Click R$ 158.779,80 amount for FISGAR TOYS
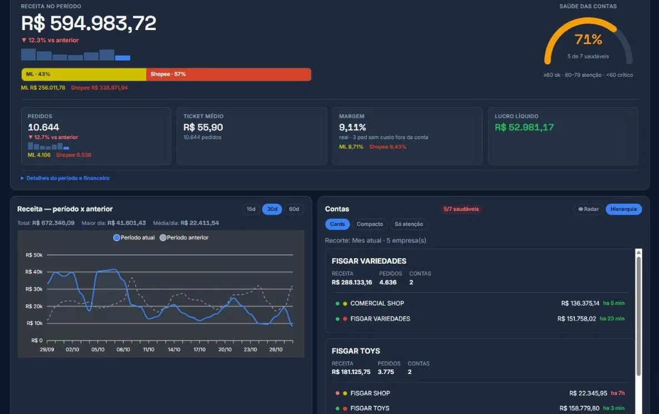The width and height of the screenshot is (659, 414). (x=579, y=408)
